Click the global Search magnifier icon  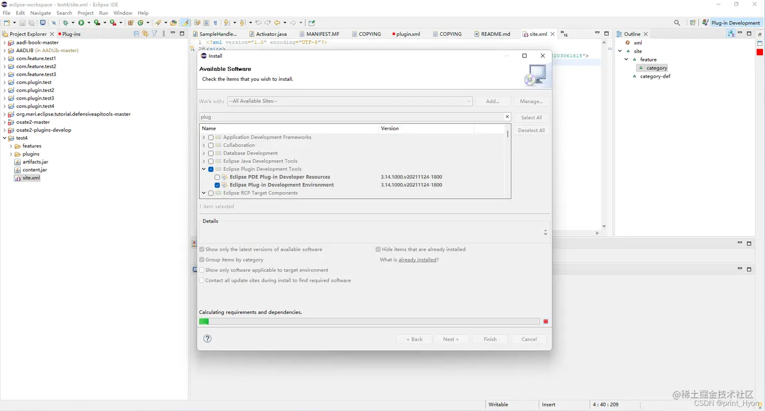click(x=677, y=23)
